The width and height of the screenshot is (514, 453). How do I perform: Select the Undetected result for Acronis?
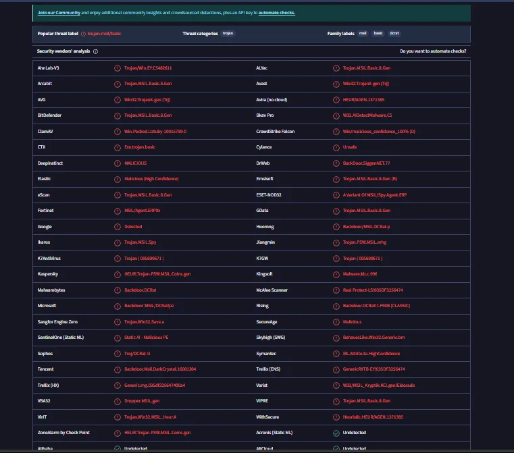pos(355,433)
